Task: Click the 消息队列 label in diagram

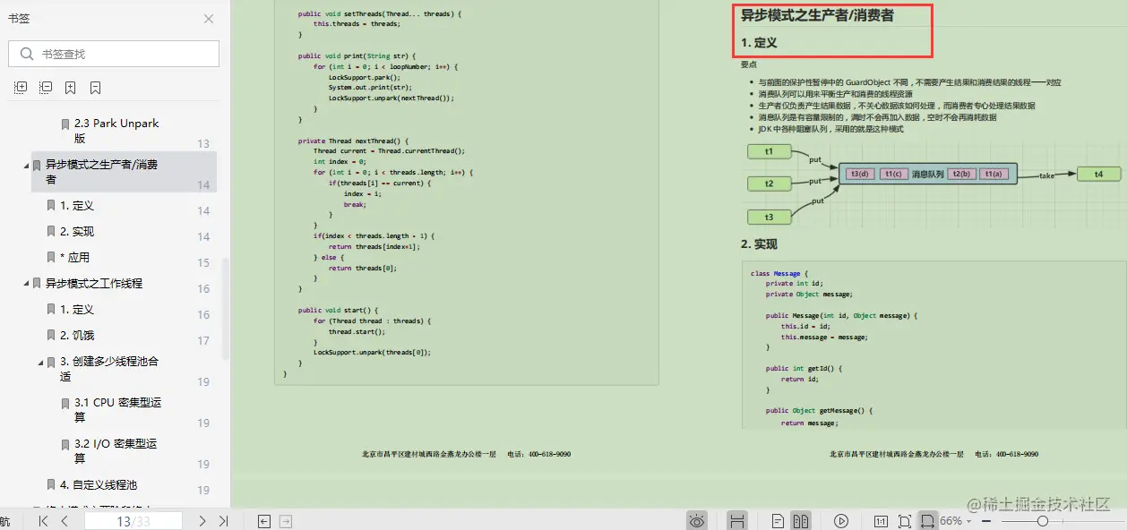Action: [x=927, y=174]
